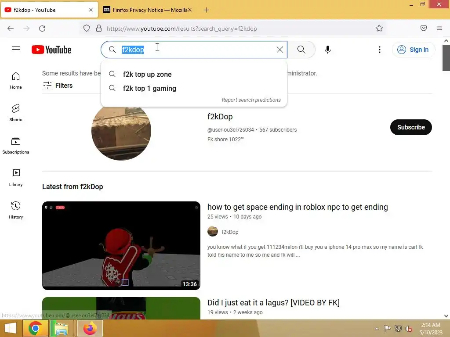
Task: Click the page vertical scrollbar thumb
Action: pos(446,57)
